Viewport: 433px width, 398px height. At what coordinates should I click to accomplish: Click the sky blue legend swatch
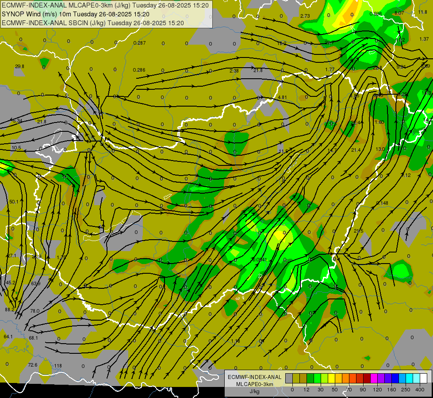click(402, 378)
